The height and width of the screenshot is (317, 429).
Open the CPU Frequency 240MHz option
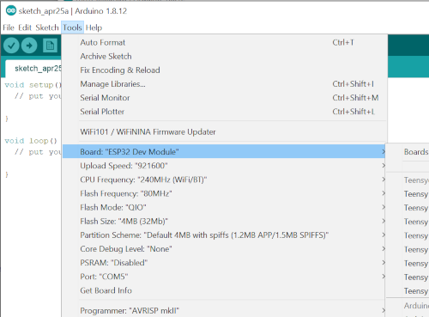[x=224, y=180]
